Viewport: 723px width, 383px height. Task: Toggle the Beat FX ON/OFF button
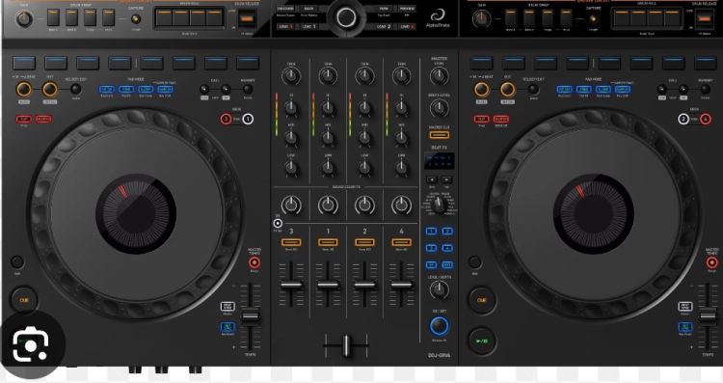click(x=439, y=326)
